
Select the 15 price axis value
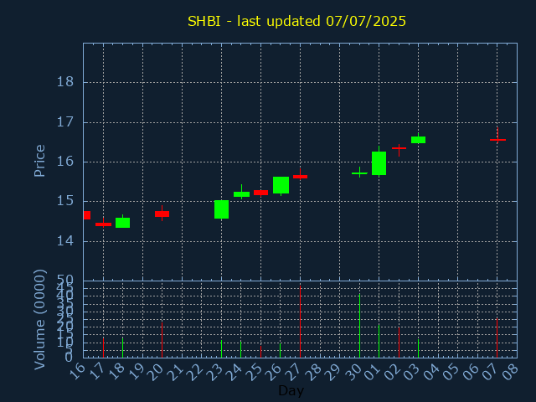pyautogui.click(x=65, y=201)
